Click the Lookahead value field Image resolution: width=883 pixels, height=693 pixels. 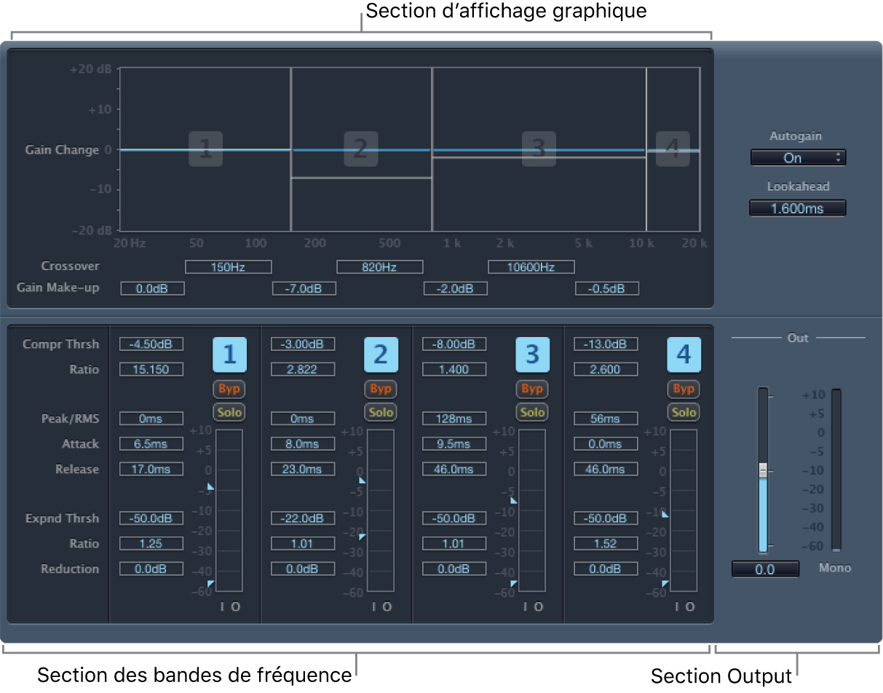tap(798, 207)
